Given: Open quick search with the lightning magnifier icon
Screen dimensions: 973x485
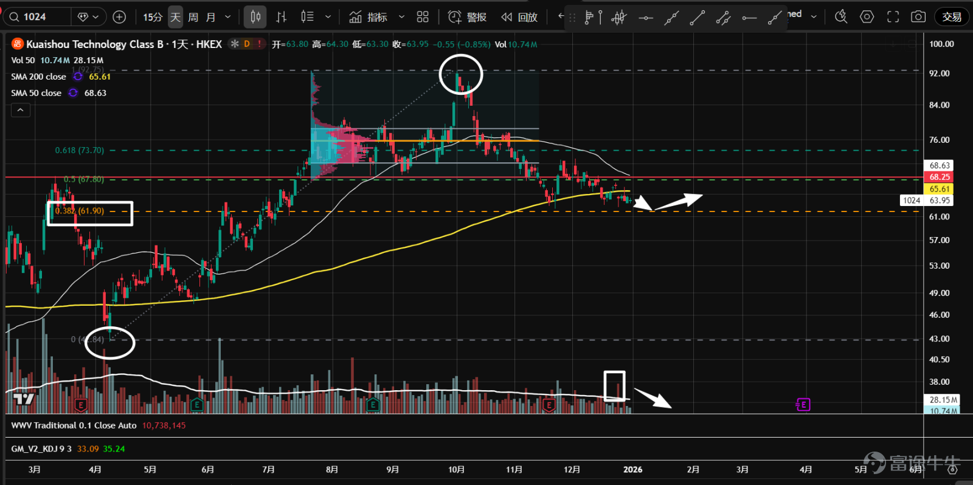Looking at the screenshot, I should coord(841,17).
